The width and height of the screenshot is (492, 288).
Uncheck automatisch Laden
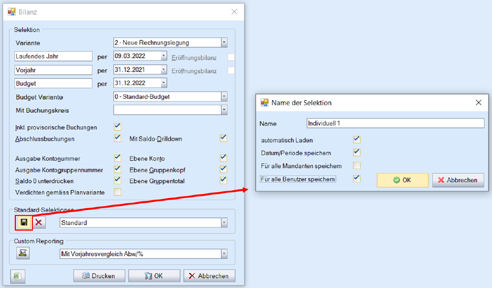356,139
